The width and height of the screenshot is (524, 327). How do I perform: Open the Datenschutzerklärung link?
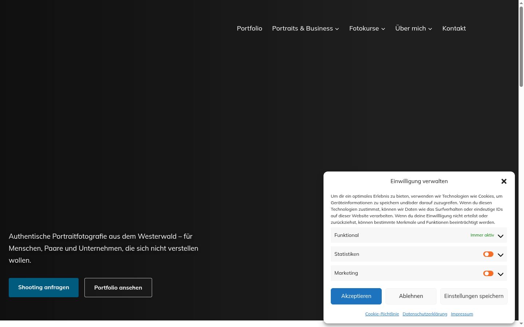tap(425, 314)
